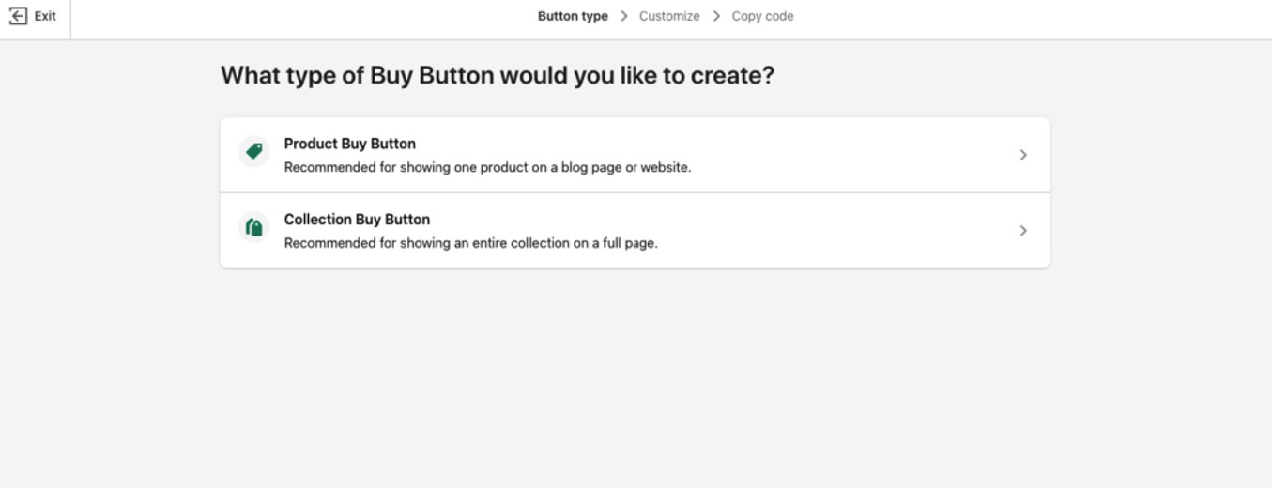Click the green collection tags icon
This screenshot has width=1272, height=488.
(253, 227)
